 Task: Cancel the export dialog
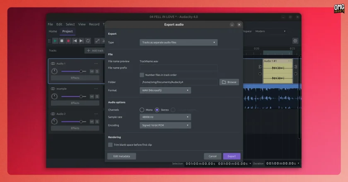coord(213,156)
